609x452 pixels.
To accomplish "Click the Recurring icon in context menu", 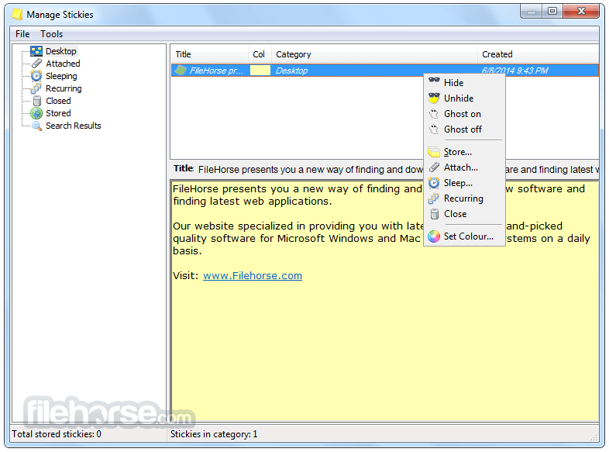I will (x=434, y=198).
